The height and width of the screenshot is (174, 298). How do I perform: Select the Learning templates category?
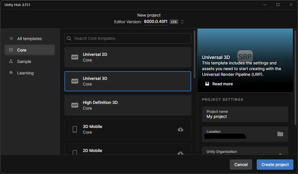tap(25, 73)
